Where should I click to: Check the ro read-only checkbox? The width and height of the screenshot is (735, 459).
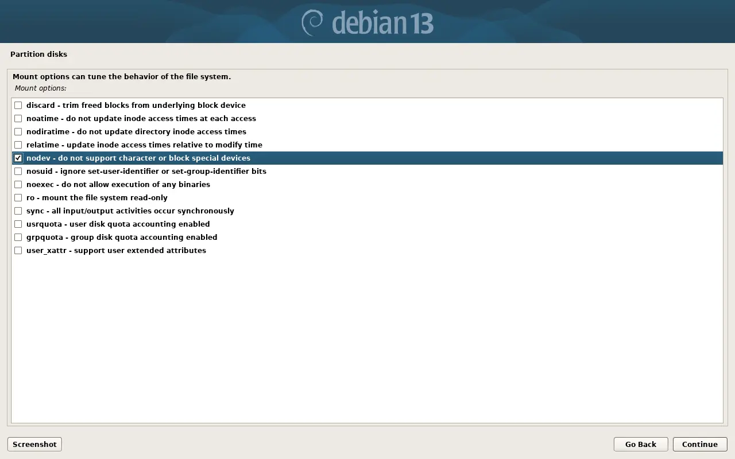click(18, 198)
